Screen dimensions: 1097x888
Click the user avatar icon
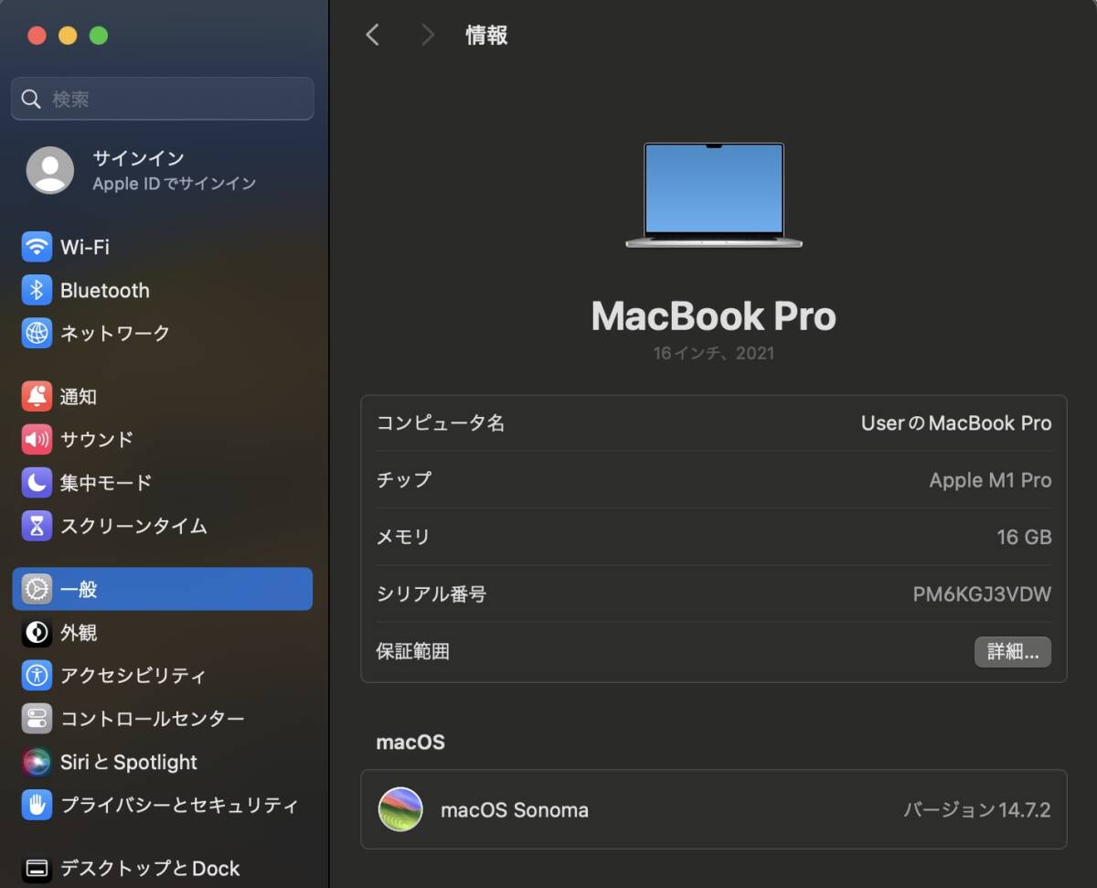[50, 170]
